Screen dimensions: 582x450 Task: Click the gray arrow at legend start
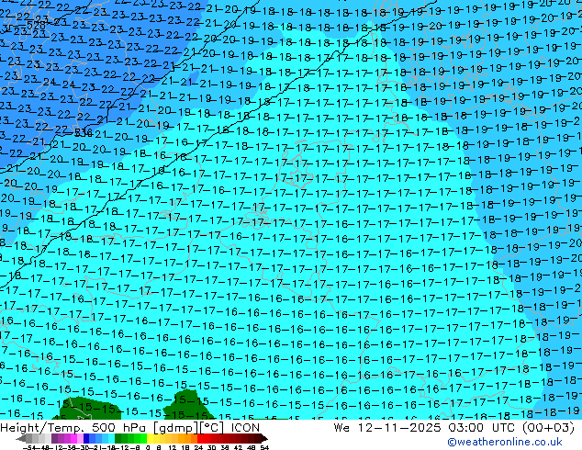tap(20, 439)
